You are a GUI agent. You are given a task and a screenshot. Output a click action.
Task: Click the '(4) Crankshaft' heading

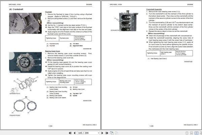click(16, 9)
